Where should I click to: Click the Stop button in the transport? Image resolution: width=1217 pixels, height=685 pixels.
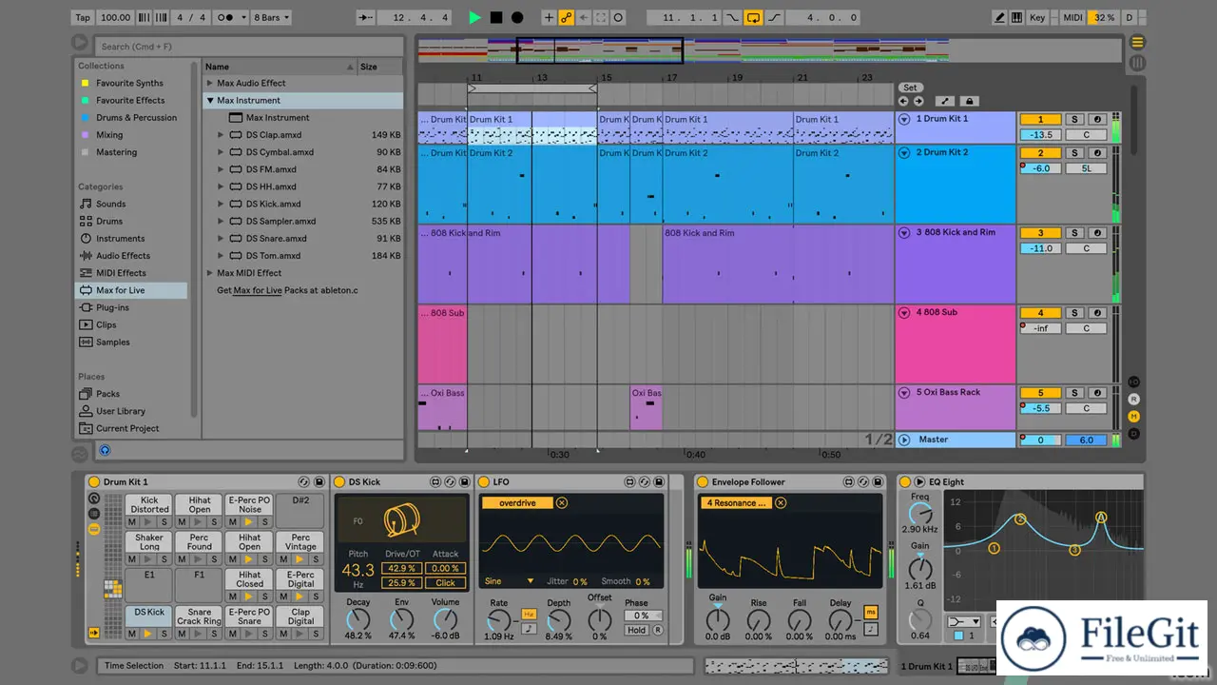[x=496, y=17]
